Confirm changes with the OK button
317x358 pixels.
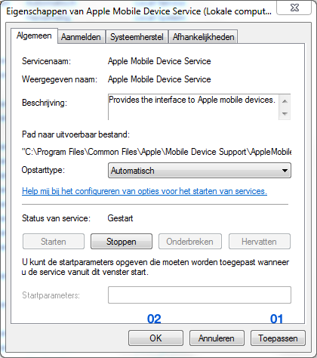pyautogui.click(x=155, y=338)
